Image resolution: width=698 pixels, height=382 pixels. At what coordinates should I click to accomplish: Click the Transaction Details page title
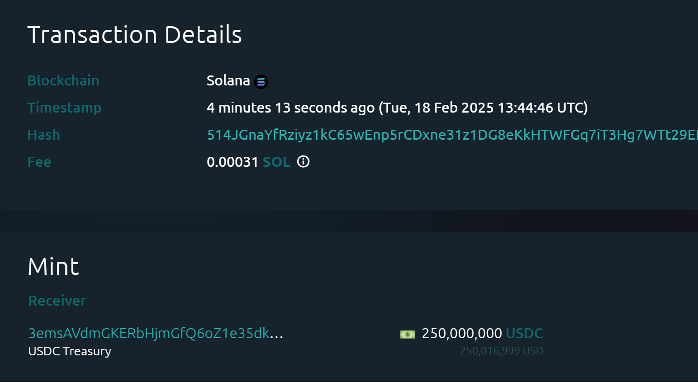point(135,33)
